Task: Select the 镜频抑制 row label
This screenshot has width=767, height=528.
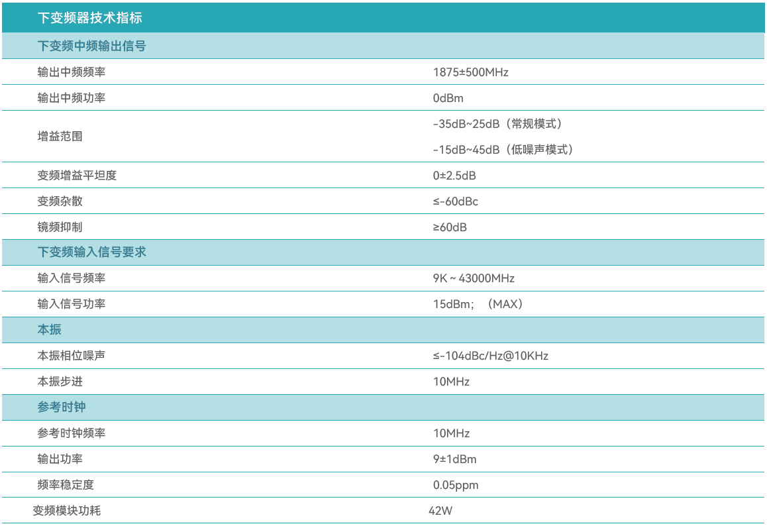Action: pyautogui.click(x=60, y=227)
